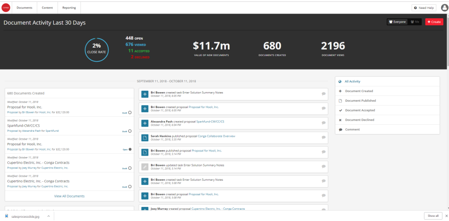Filter by Document Declined

(387, 120)
